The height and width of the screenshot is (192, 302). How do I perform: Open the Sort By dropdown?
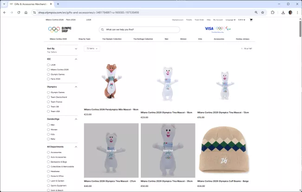pos(62,48)
